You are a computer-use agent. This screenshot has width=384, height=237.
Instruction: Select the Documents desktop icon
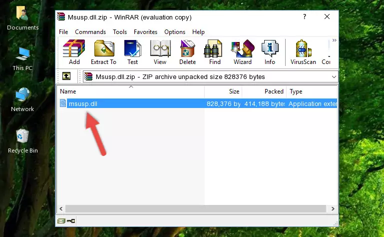22,18
